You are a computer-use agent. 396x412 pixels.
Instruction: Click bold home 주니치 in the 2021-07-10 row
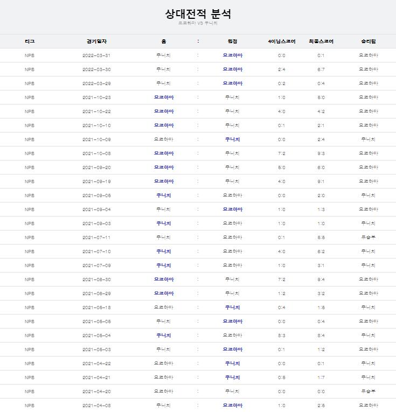(x=163, y=252)
